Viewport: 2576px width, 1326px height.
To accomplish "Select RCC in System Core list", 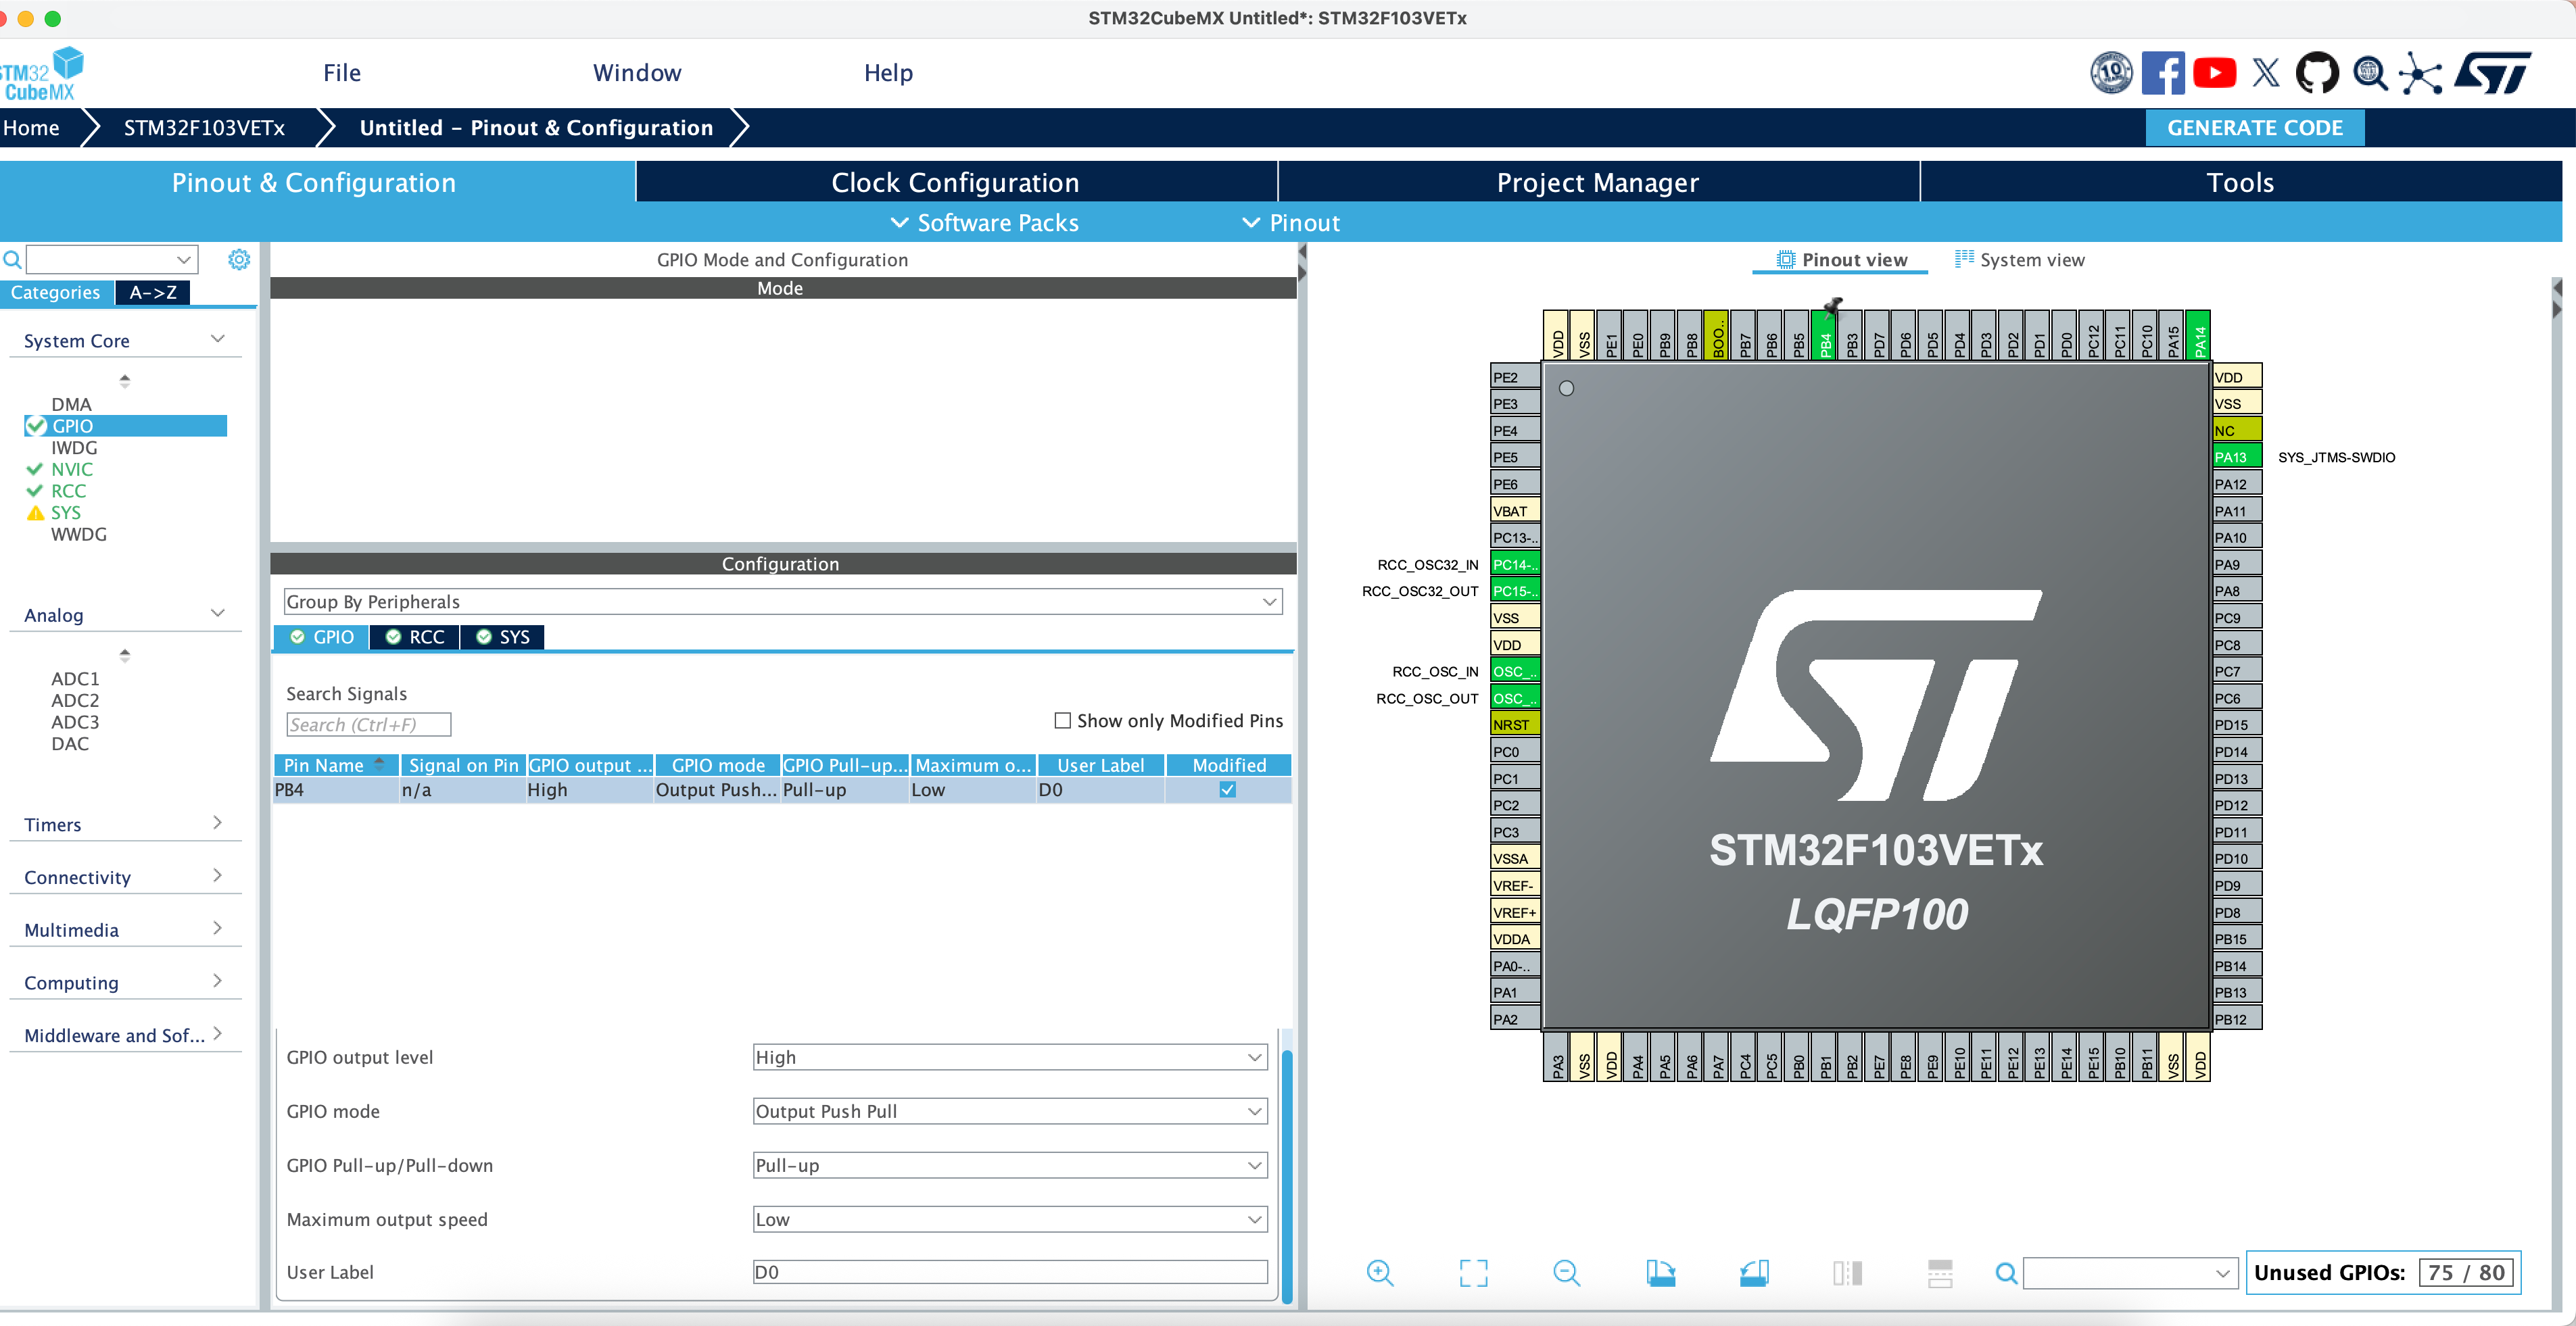I will (x=68, y=491).
